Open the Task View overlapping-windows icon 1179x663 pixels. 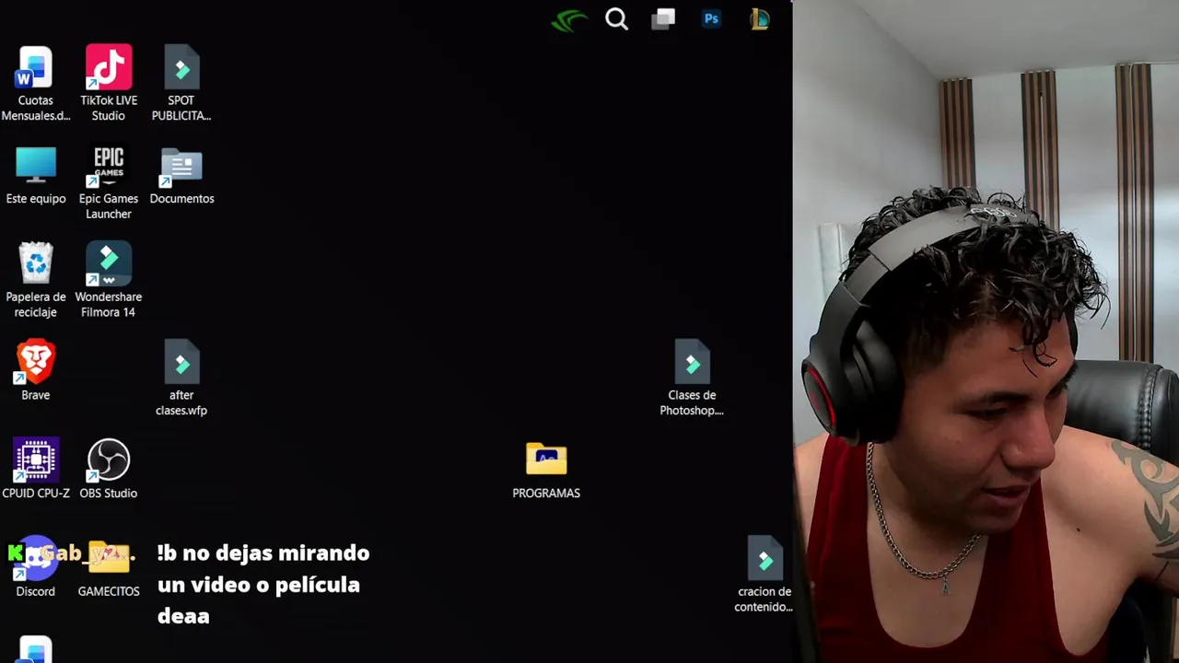pyautogui.click(x=663, y=19)
